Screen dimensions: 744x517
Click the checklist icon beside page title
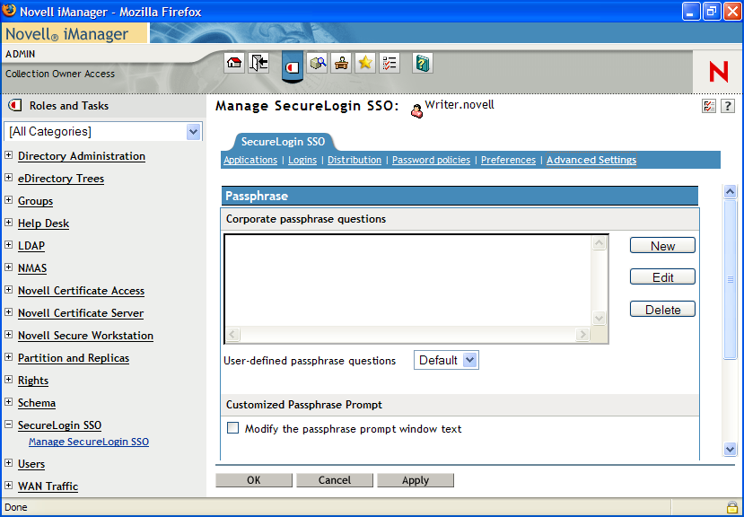coord(708,106)
